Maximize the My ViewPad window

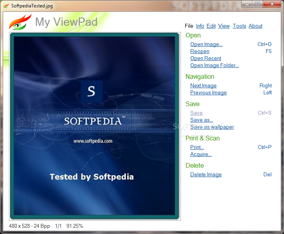tap(257, 4)
